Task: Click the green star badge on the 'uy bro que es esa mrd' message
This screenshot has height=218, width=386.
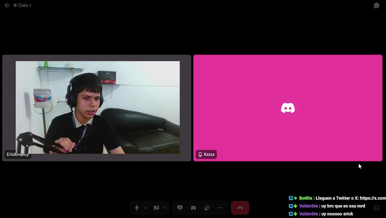Action: click(295, 206)
